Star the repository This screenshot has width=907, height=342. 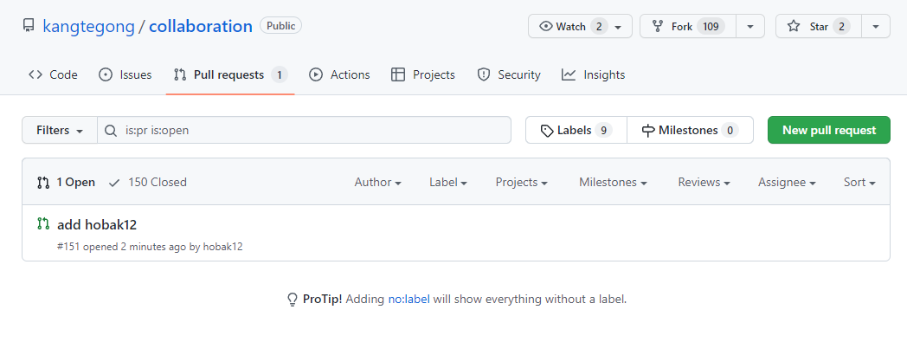click(x=819, y=26)
